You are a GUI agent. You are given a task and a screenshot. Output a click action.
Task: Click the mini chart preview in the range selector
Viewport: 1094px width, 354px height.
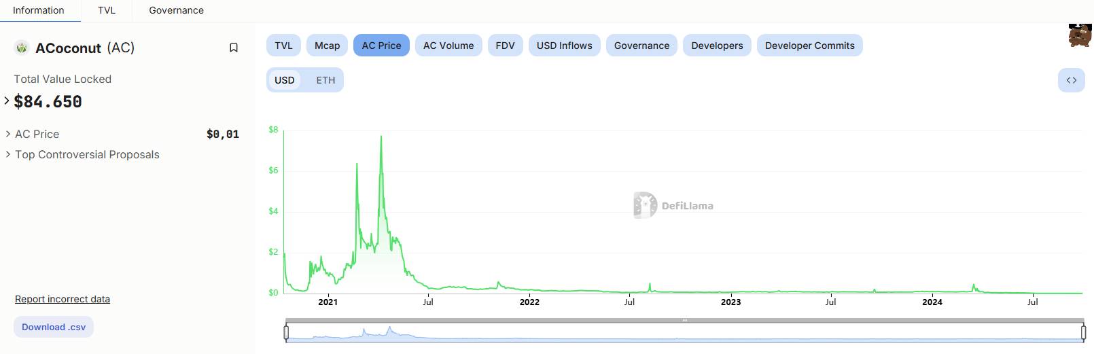pos(685,332)
